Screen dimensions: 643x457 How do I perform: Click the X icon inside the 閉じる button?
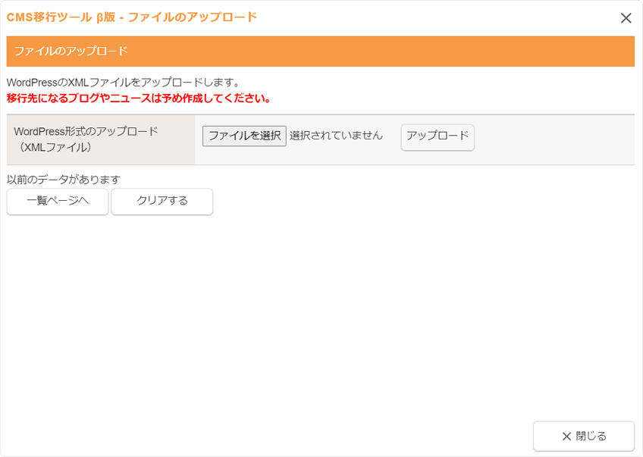click(x=566, y=437)
